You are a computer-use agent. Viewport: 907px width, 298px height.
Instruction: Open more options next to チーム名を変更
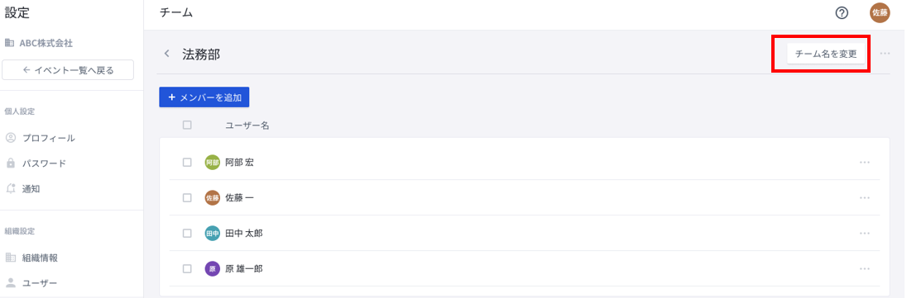(x=885, y=54)
